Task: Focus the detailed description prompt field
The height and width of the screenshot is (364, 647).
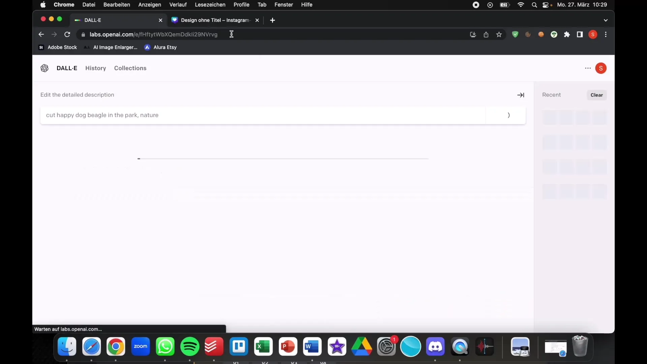Action: pos(263,115)
